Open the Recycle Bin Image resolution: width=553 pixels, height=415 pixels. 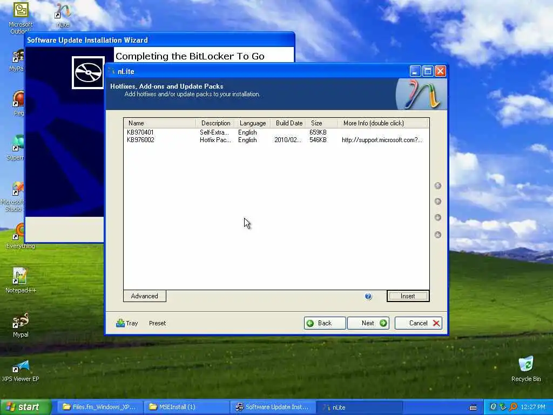coord(526,369)
